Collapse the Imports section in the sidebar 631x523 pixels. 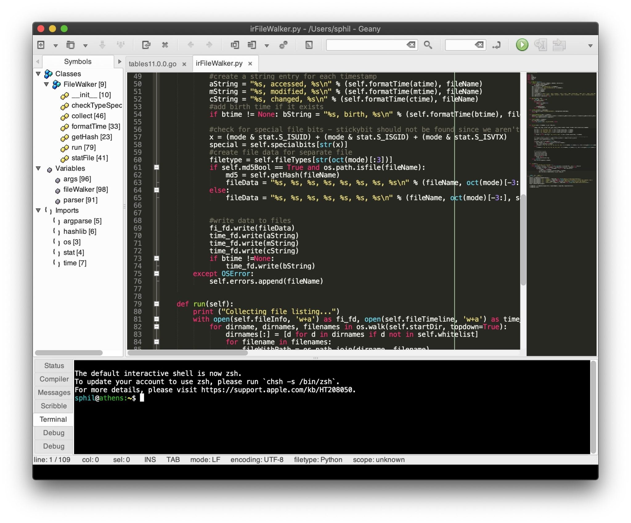[x=39, y=210]
